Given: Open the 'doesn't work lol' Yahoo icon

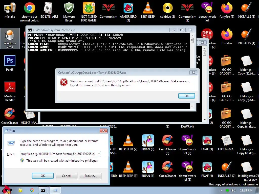Looking at the screenshot, I should [207, 12].
